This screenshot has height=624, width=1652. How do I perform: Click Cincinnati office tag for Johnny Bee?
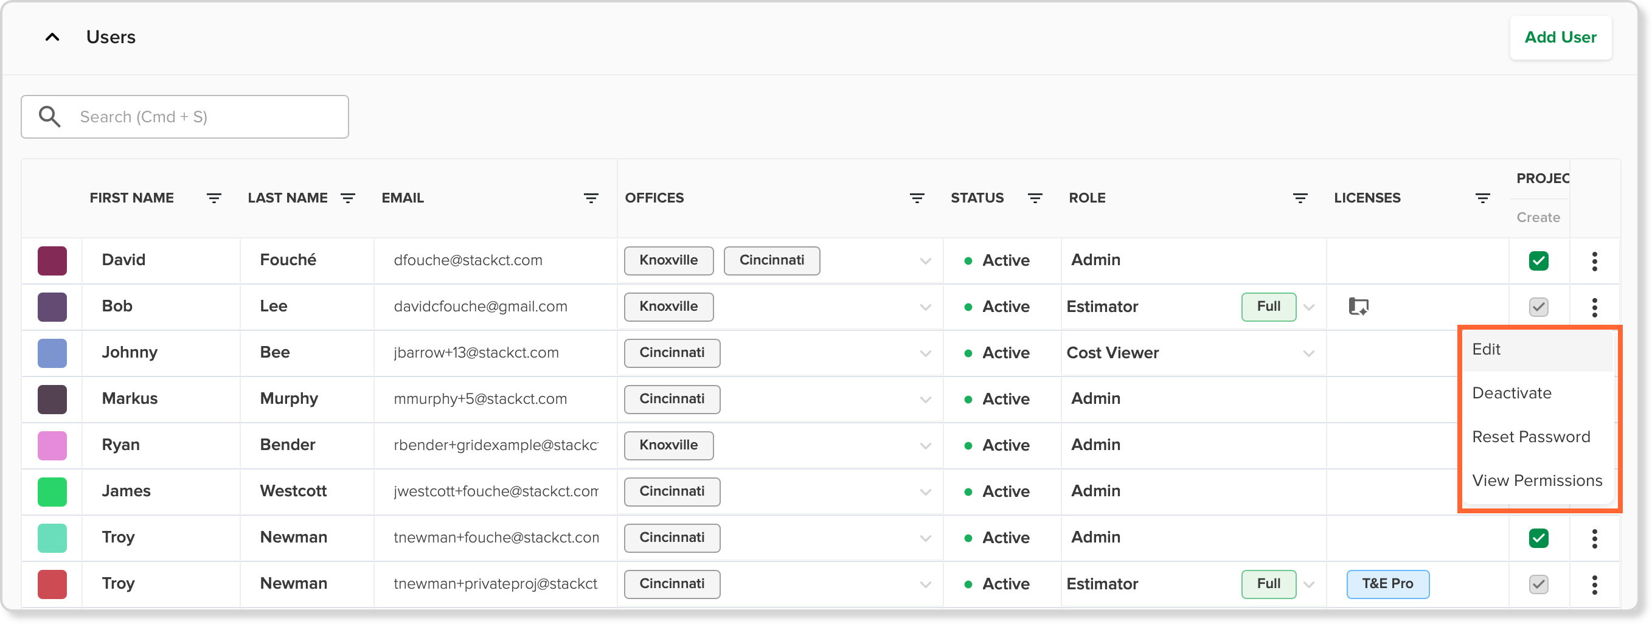[672, 353]
